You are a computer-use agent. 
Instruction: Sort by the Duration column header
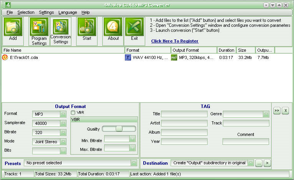coord(227,50)
